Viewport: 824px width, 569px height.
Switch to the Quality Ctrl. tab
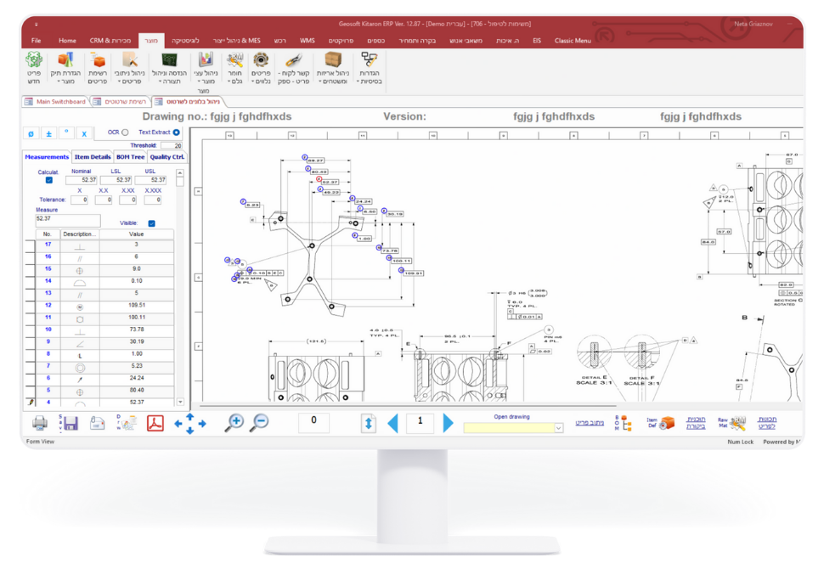167,157
